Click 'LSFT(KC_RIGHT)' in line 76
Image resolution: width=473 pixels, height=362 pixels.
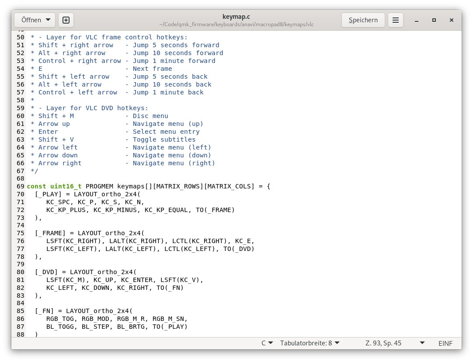point(73,241)
